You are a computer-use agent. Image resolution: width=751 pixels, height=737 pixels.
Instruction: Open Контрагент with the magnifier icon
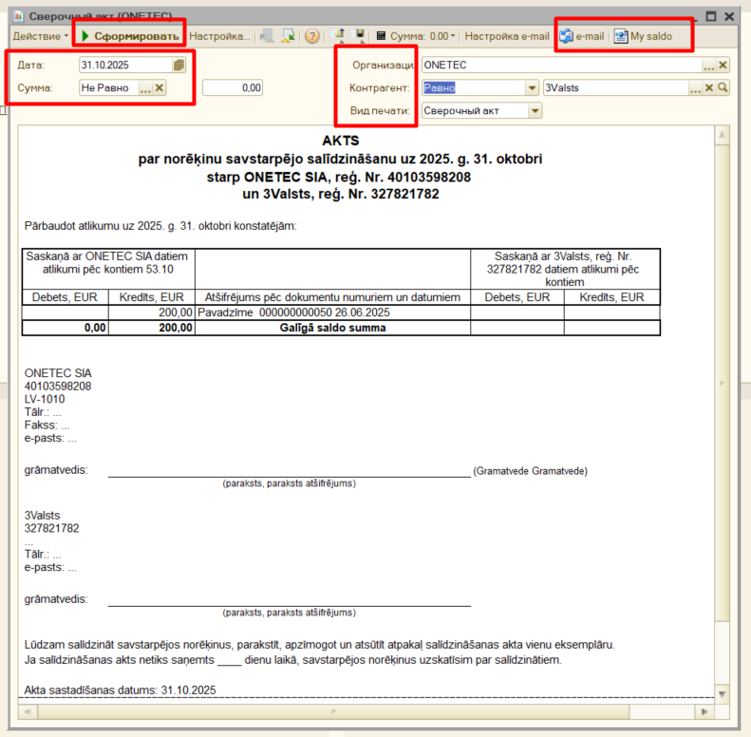coord(723,88)
